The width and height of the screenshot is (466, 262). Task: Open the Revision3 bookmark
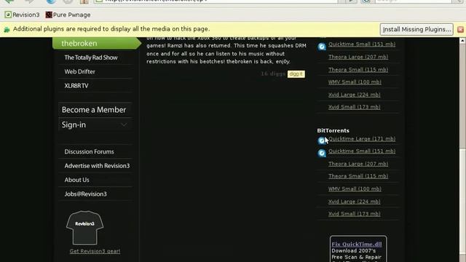tap(23, 15)
